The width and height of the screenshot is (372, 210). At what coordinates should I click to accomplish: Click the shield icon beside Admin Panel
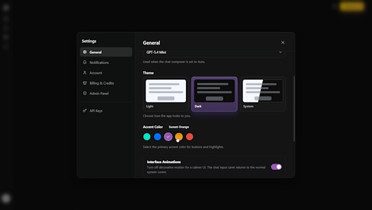click(85, 93)
